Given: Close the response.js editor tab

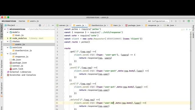Looking at the screenshot, I should tap(161, 25).
